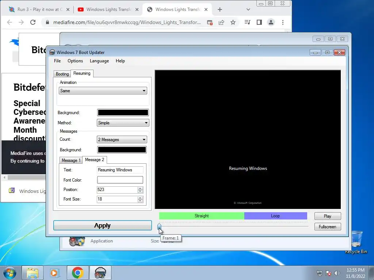Screen dimensions: 374x280
Task: Open the Chrome three-dot menu
Action: click(283, 22)
